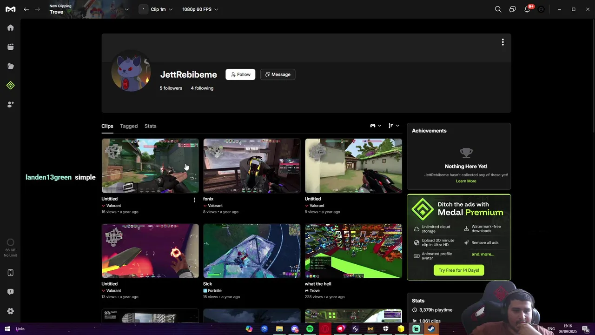
Task: Open Learn More link under Achievements
Action: click(466, 181)
